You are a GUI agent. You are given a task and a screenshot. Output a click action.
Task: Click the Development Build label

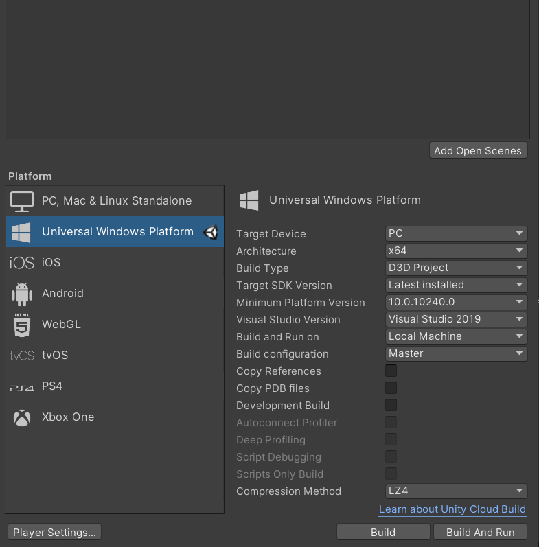pos(283,406)
